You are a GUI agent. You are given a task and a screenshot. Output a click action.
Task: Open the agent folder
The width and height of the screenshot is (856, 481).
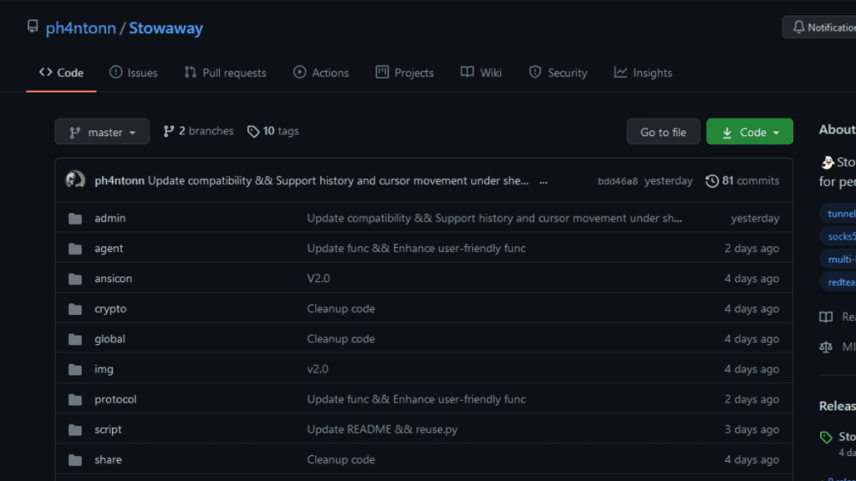[109, 248]
